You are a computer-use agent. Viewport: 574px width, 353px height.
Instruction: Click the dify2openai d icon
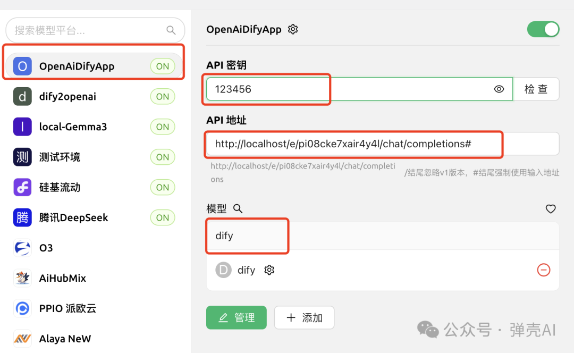[x=22, y=97]
